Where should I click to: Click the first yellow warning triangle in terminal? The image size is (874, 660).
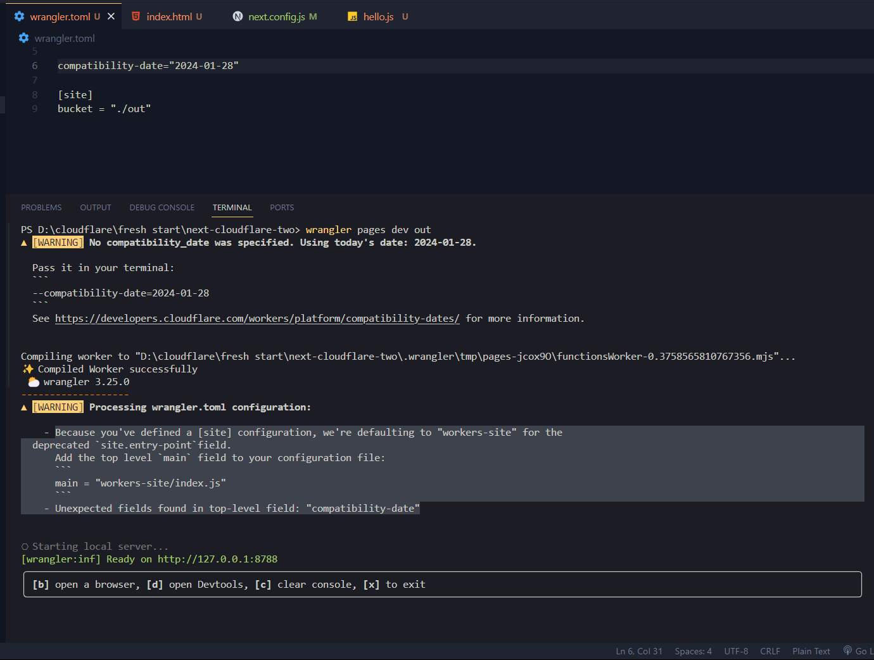[24, 243]
